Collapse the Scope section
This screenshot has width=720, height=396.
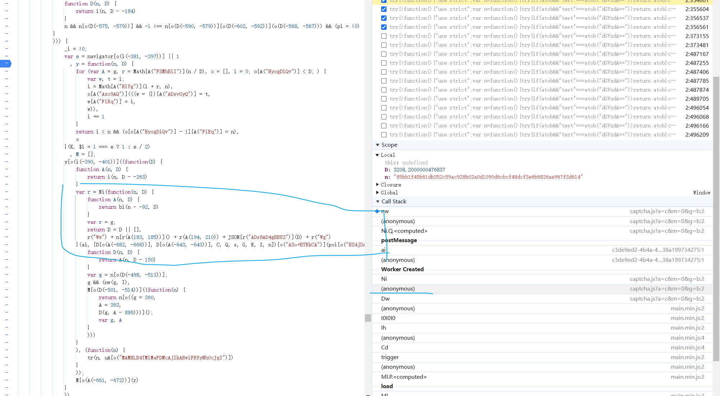coord(378,145)
